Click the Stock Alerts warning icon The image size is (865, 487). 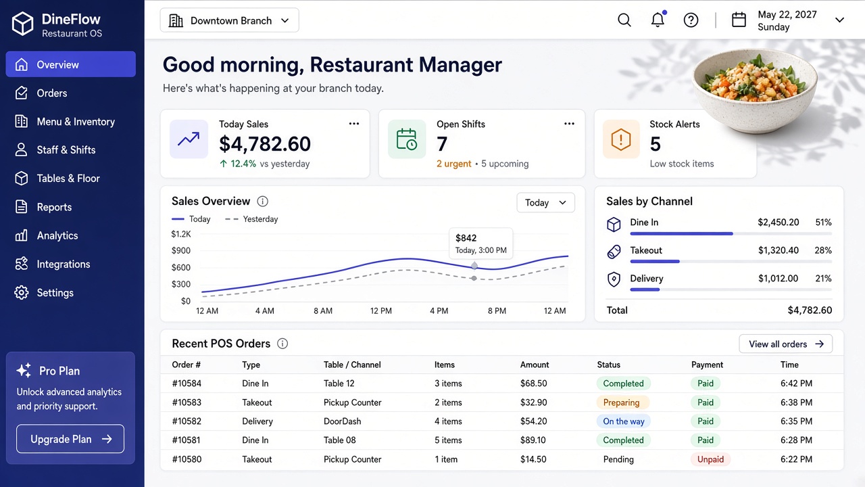coord(621,139)
